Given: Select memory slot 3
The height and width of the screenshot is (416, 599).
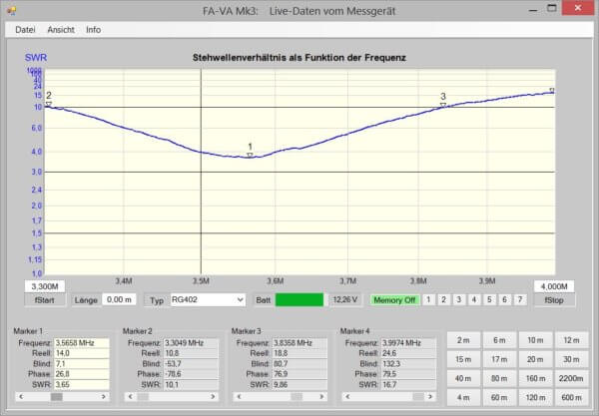Looking at the screenshot, I should (459, 300).
